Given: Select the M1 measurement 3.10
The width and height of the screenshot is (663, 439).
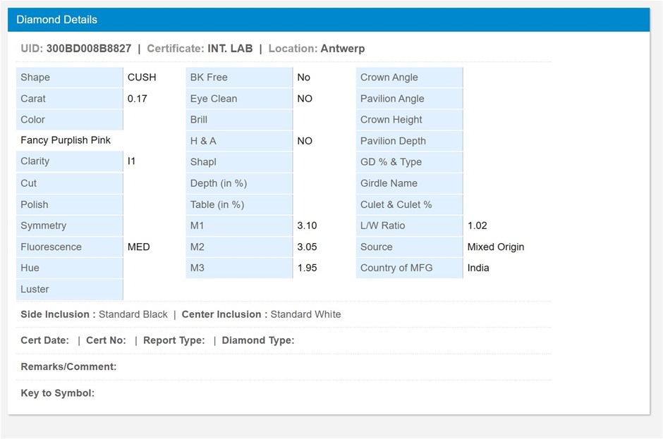Looking at the screenshot, I should pyautogui.click(x=307, y=225).
